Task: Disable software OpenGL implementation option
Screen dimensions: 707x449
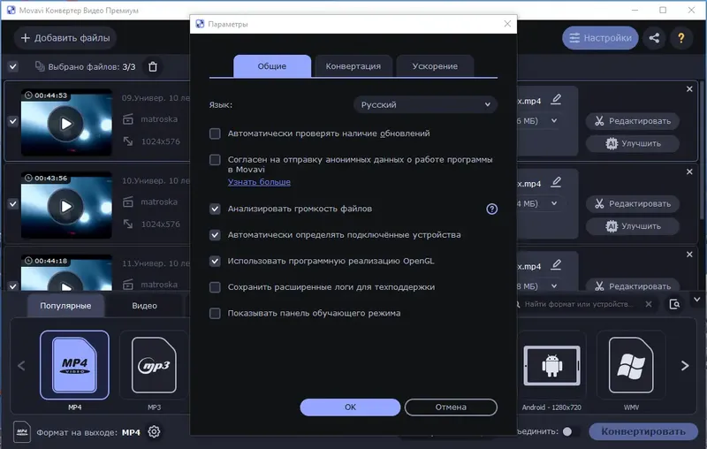Action: [215, 261]
